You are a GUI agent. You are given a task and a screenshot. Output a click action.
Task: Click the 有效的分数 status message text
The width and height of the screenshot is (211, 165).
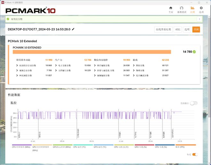click(17, 19)
